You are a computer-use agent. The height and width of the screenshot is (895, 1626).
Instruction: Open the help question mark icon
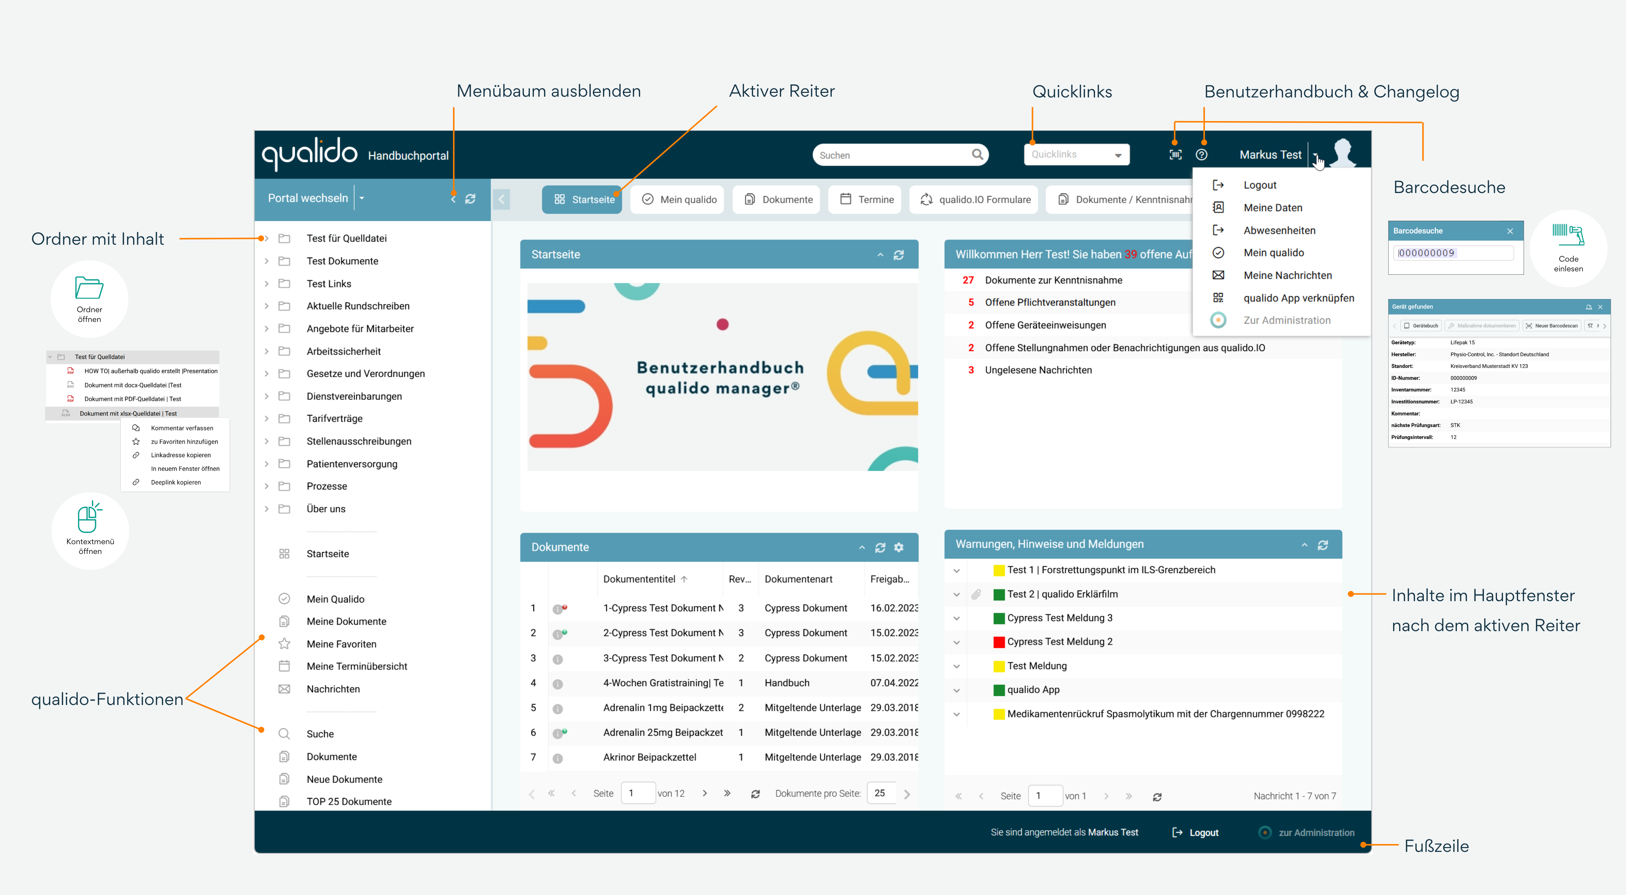1201,154
